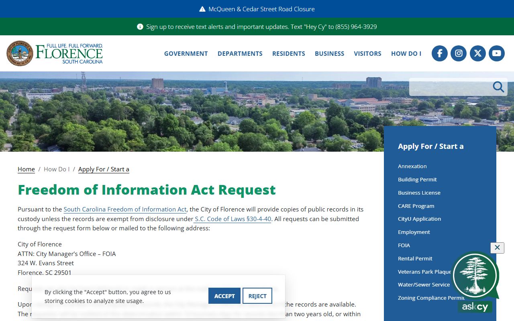
Task: Click in the site search field
Action: coord(450,87)
